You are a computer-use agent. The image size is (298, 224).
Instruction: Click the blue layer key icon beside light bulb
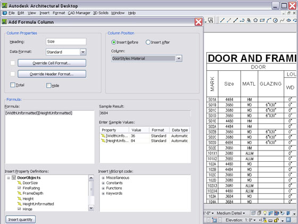271,213
